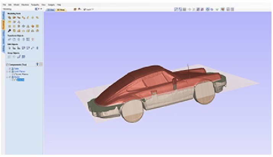Toggle the checkbox in the 3D view toolbar

tap(84, 9)
